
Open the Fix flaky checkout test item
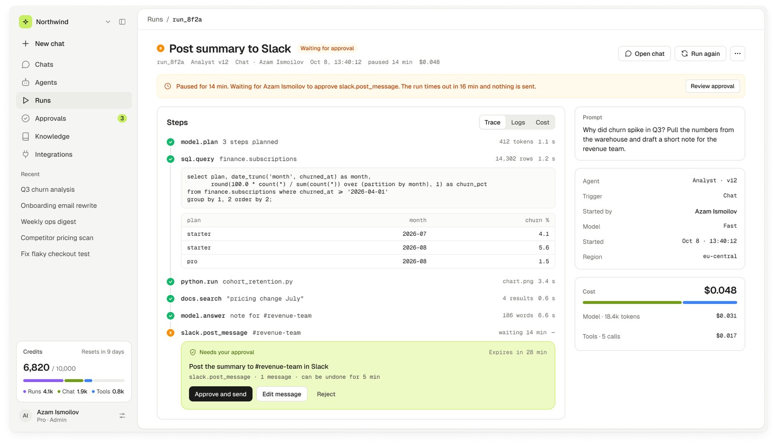coord(55,254)
